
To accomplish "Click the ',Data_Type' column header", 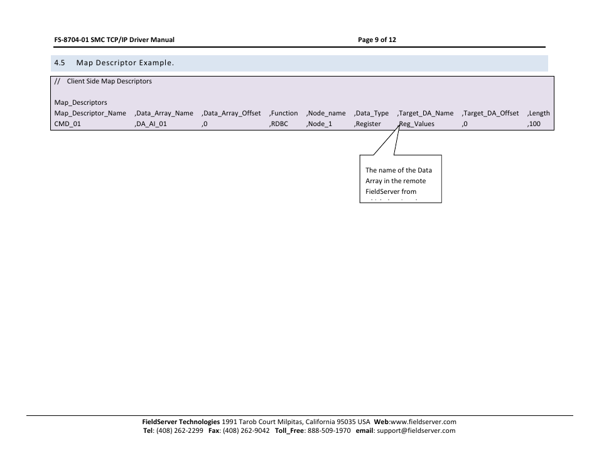I will (371, 113).
